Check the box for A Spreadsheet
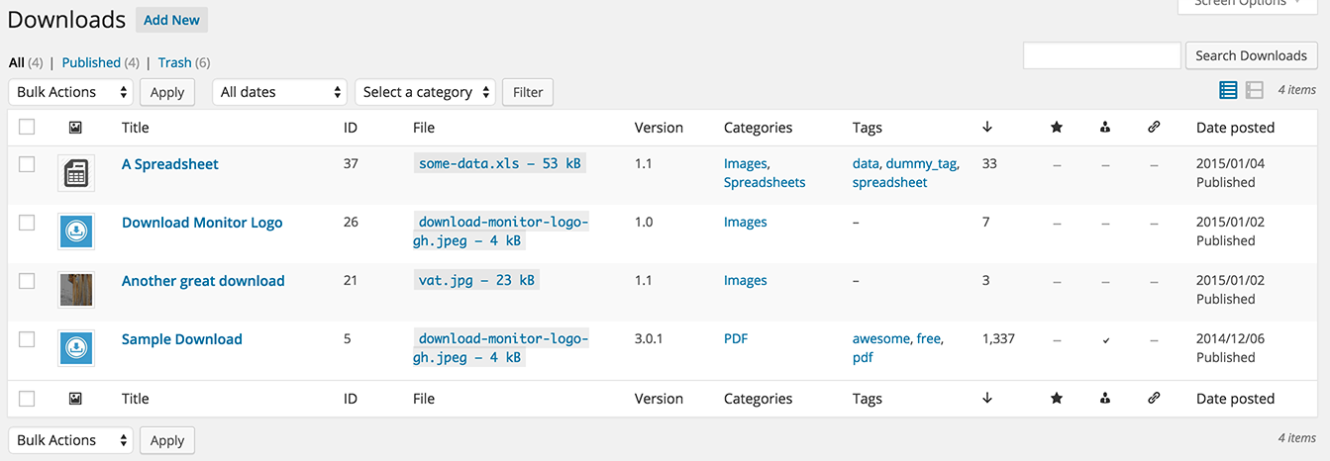This screenshot has width=1330, height=461. pyautogui.click(x=27, y=164)
